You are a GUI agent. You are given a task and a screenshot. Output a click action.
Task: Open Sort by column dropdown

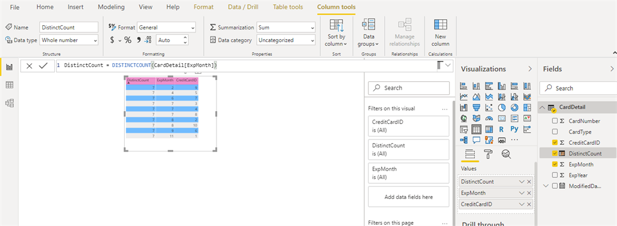336,32
